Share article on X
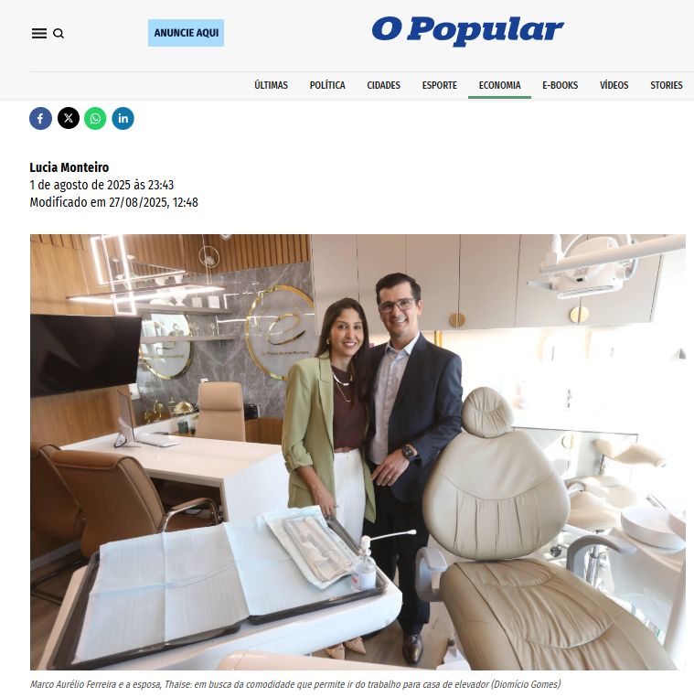Screen dimensions: 694x697 coord(69,118)
